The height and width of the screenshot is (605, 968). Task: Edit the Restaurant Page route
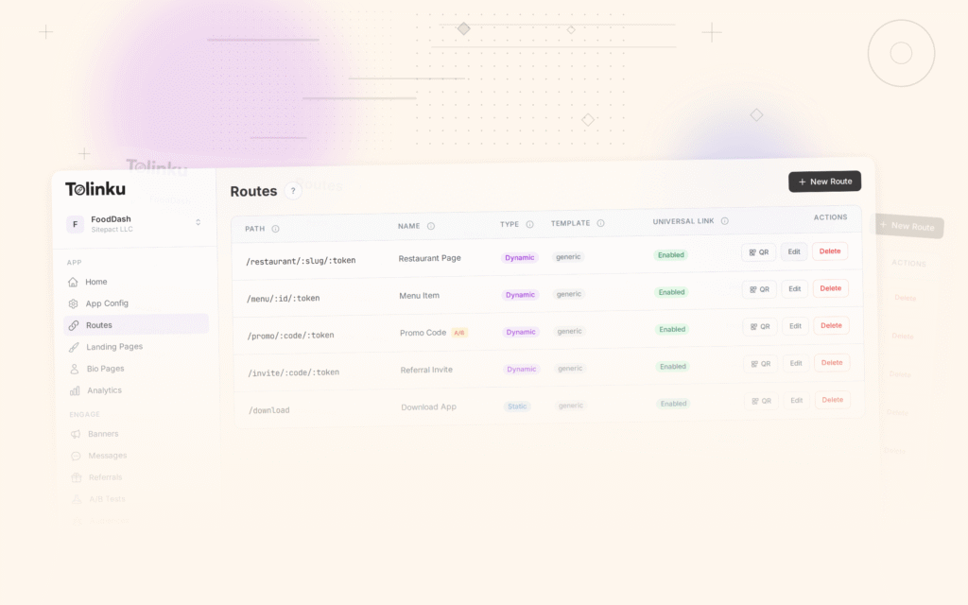coord(794,251)
